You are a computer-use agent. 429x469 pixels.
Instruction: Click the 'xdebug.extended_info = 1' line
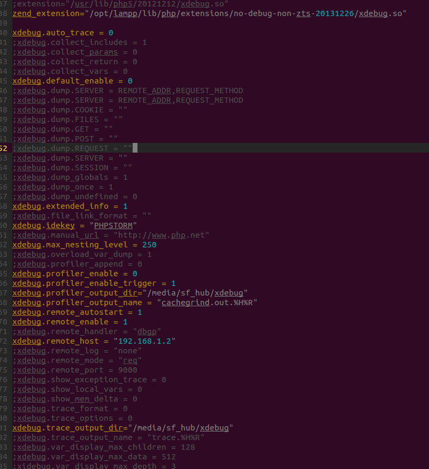(70, 206)
